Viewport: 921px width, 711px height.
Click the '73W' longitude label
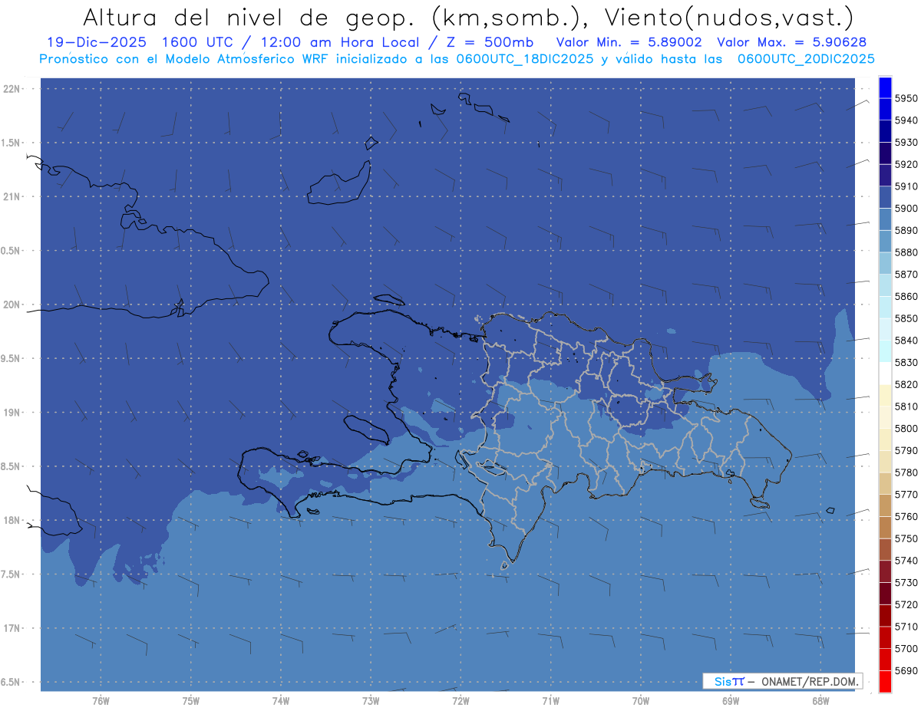(371, 701)
